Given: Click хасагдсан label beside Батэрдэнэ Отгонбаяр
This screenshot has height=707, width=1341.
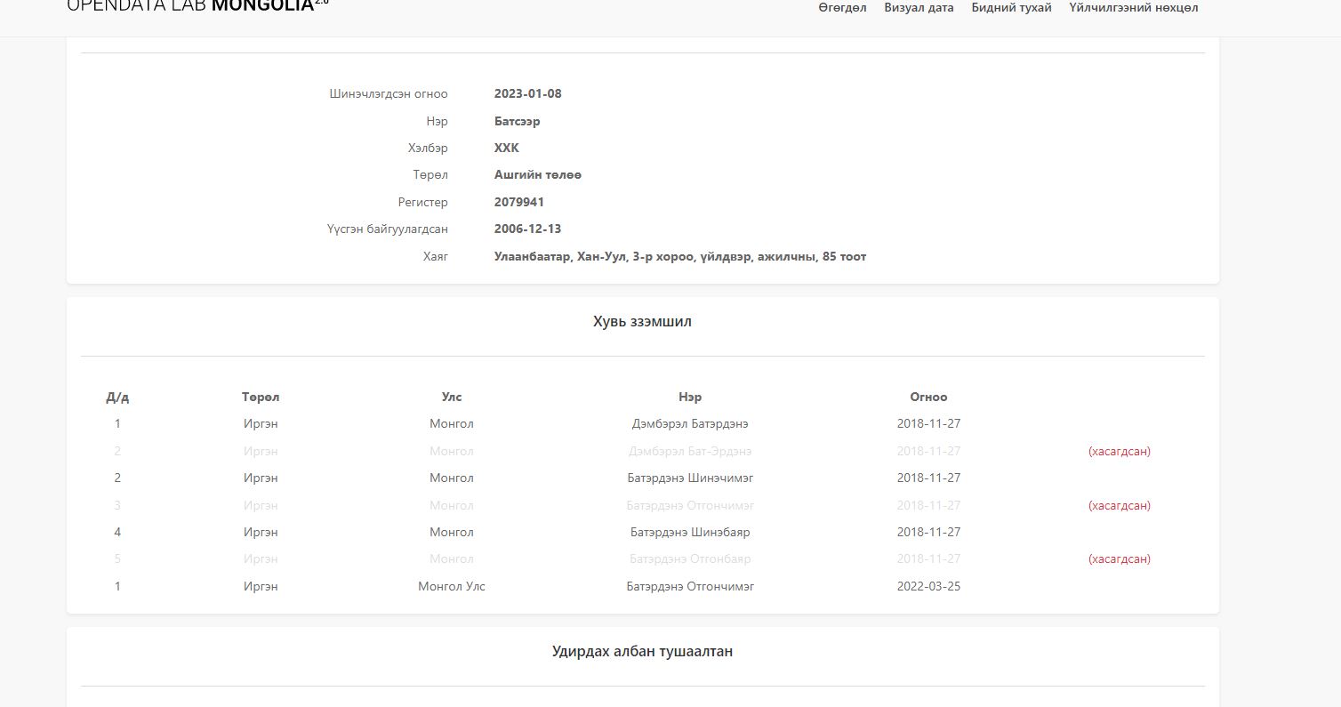Looking at the screenshot, I should coord(1119,559).
